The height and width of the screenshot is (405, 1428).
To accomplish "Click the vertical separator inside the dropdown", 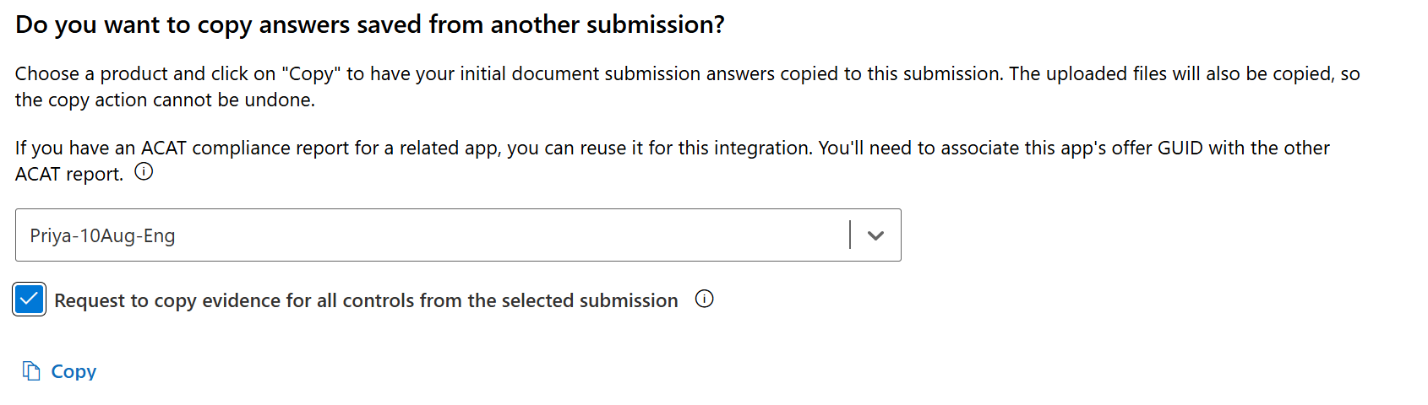I will click(x=850, y=235).
